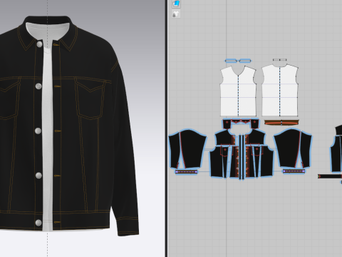The image size is (342, 257).
Task: Select left blue-outlined neck binding strip
Action: pyautogui.click(x=232, y=61)
